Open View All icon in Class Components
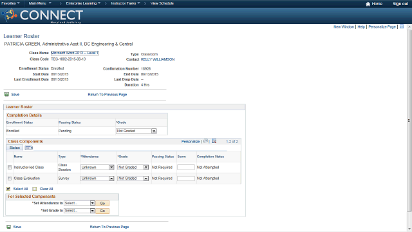This screenshot has width=412, height=232. (205, 141)
